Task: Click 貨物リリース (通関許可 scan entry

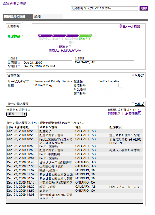Action: point(55,162)
